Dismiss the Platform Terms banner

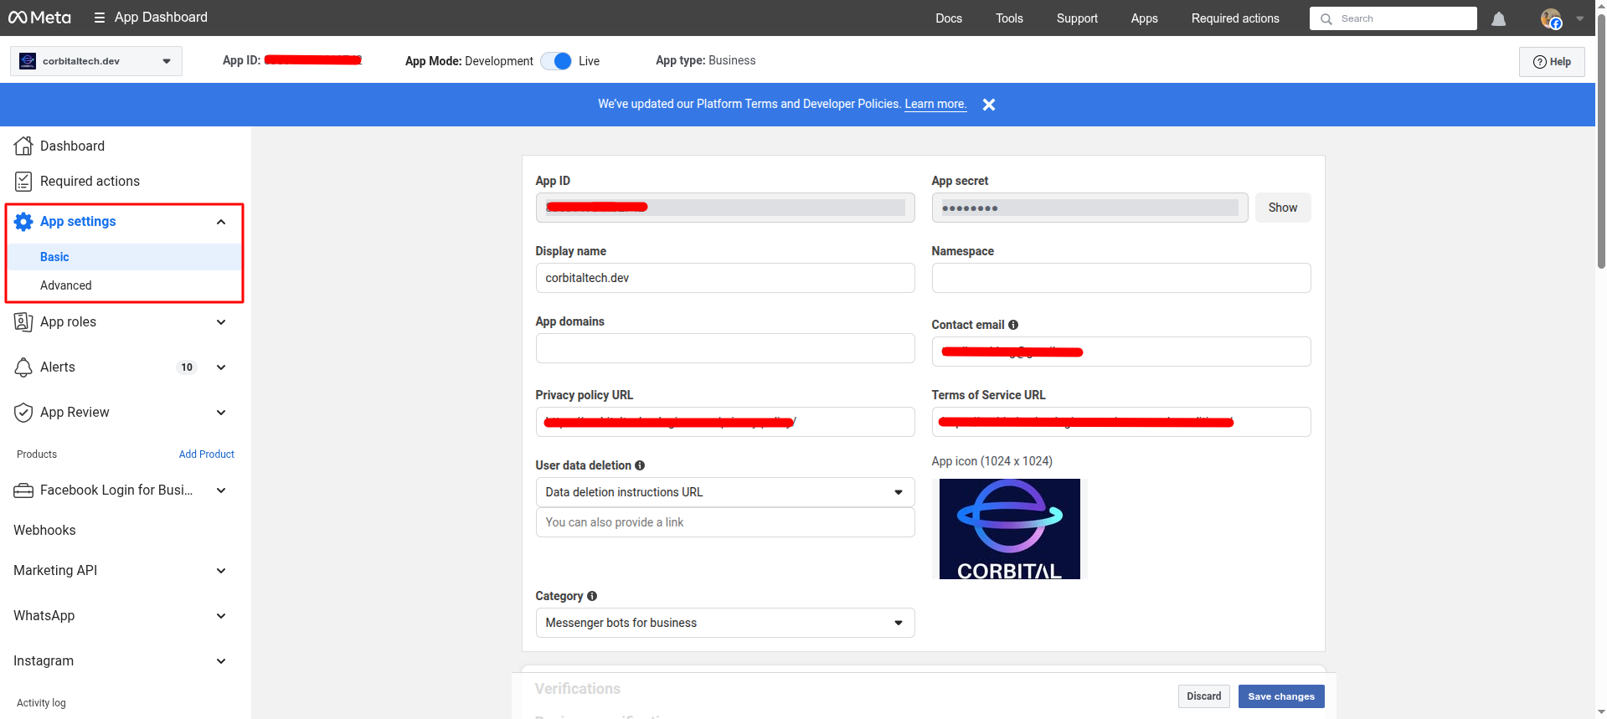point(988,105)
